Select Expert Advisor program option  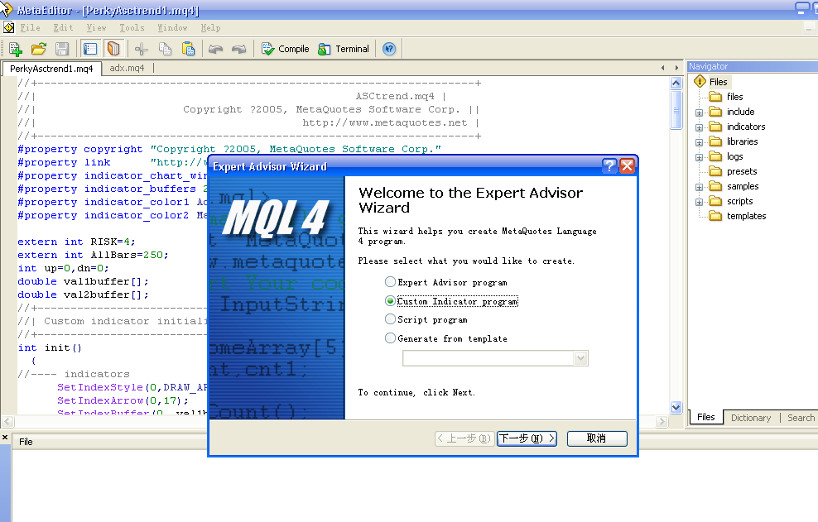[x=446, y=282]
